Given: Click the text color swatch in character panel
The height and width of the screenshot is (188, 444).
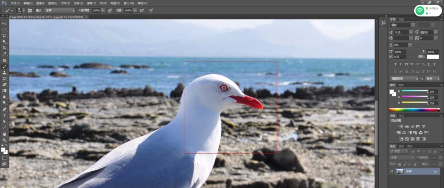Looking at the screenshot, I should click(432, 57).
